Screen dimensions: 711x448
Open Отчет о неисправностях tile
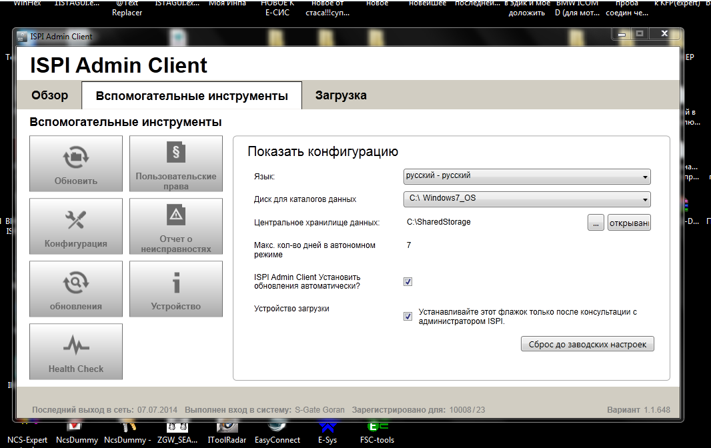pos(176,226)
